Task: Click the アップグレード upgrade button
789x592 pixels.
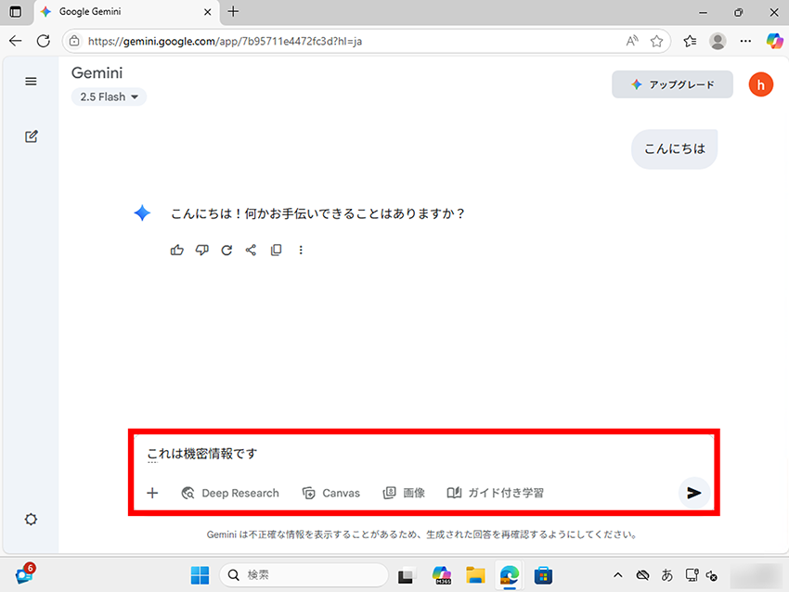Action: [672, 84]
